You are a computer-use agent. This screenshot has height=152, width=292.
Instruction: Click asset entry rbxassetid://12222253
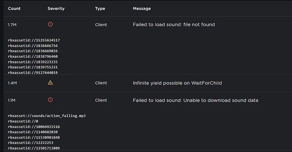(30, 143)
